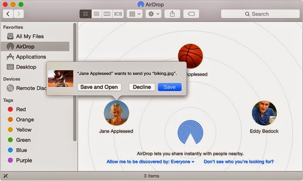
Task: Switch to list view
Action: tap(97, 14)
